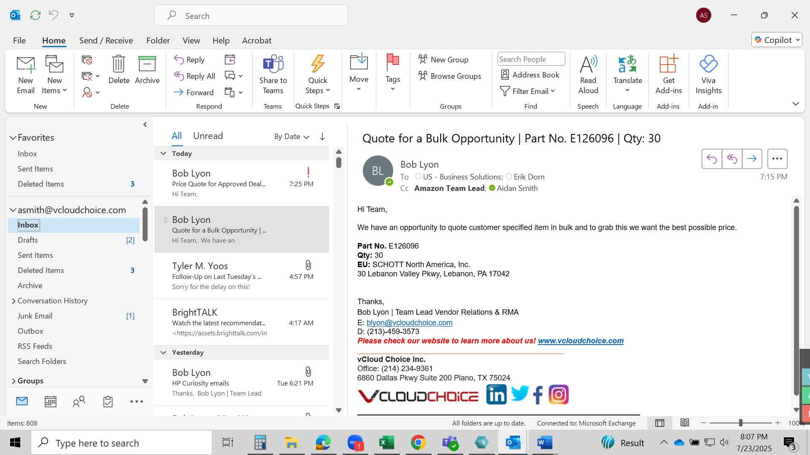Viewport: 810px width, 455px height.
Task: Click the Reply with Meeting icon
Action: click(230, 59)
